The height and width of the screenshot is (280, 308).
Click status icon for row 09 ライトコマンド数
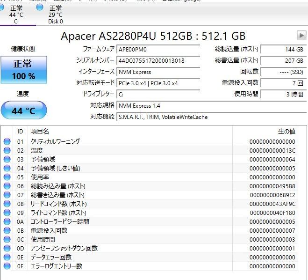pos(7,213)
